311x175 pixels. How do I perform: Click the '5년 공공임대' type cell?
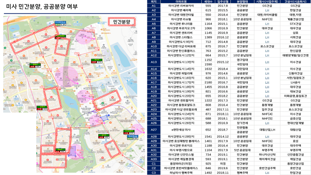point(242,150)
